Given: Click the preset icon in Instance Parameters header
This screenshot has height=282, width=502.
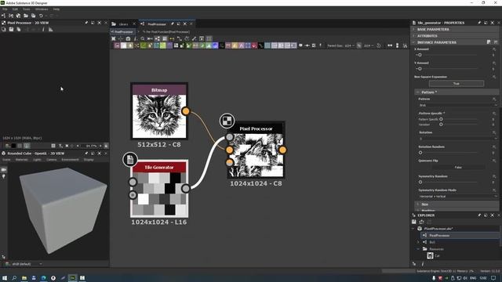Looking at the screenshot, I should click(489, 42).
